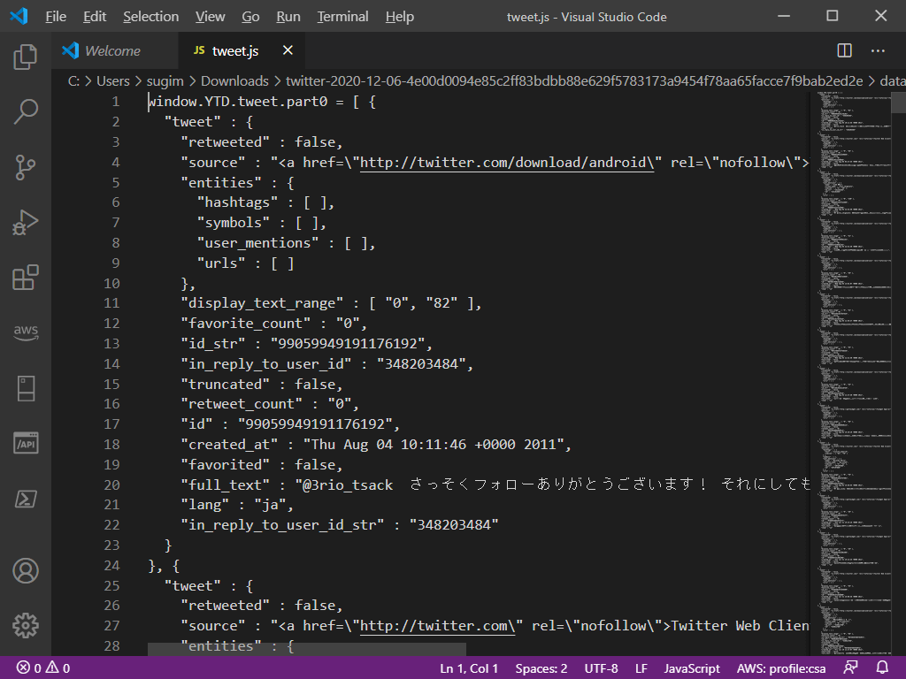
Task: Open the AWS Toolkit explorer
Action: coord(26,332)
